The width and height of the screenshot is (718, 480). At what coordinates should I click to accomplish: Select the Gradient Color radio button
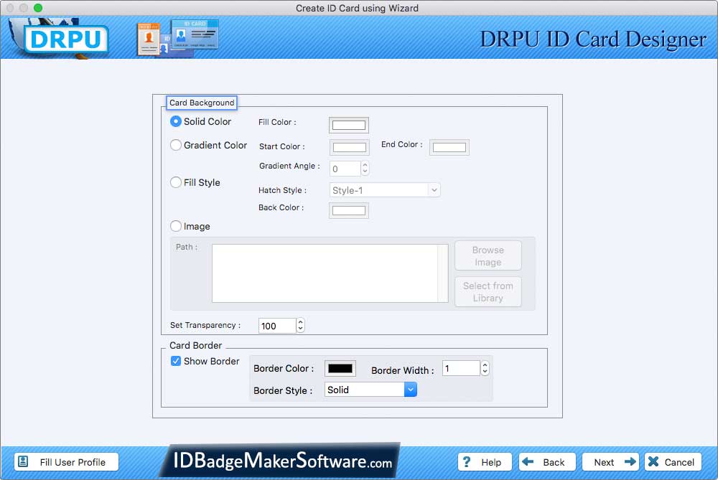pos(176,145)
